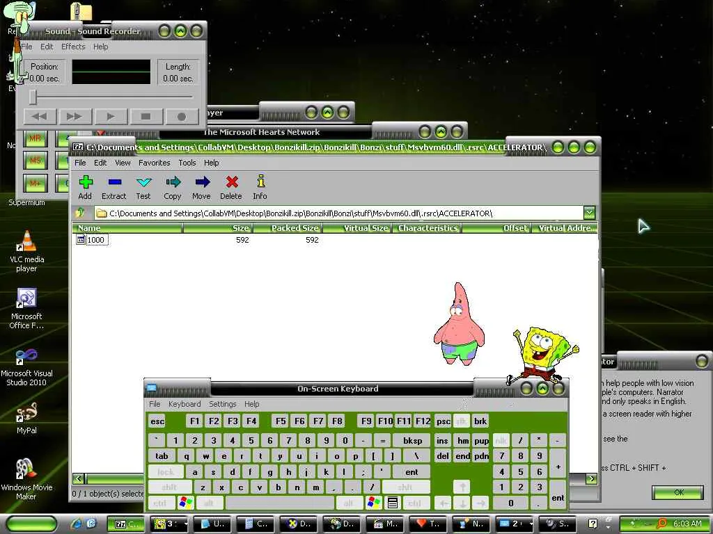Click the Packed Size column header

pyautogui.click(x=288, y=228)
